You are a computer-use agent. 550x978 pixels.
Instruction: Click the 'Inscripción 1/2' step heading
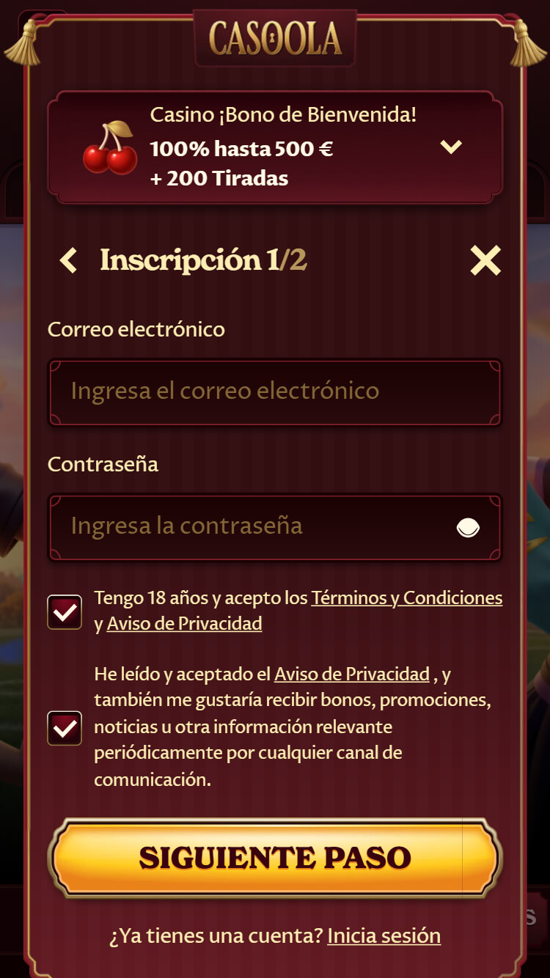[x=203, y=260]
